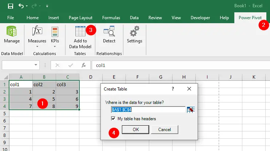The height and width of the screenshot is (151, 270).
Task: Expand the Measures dropdown arrow
Action: point(37,47)
